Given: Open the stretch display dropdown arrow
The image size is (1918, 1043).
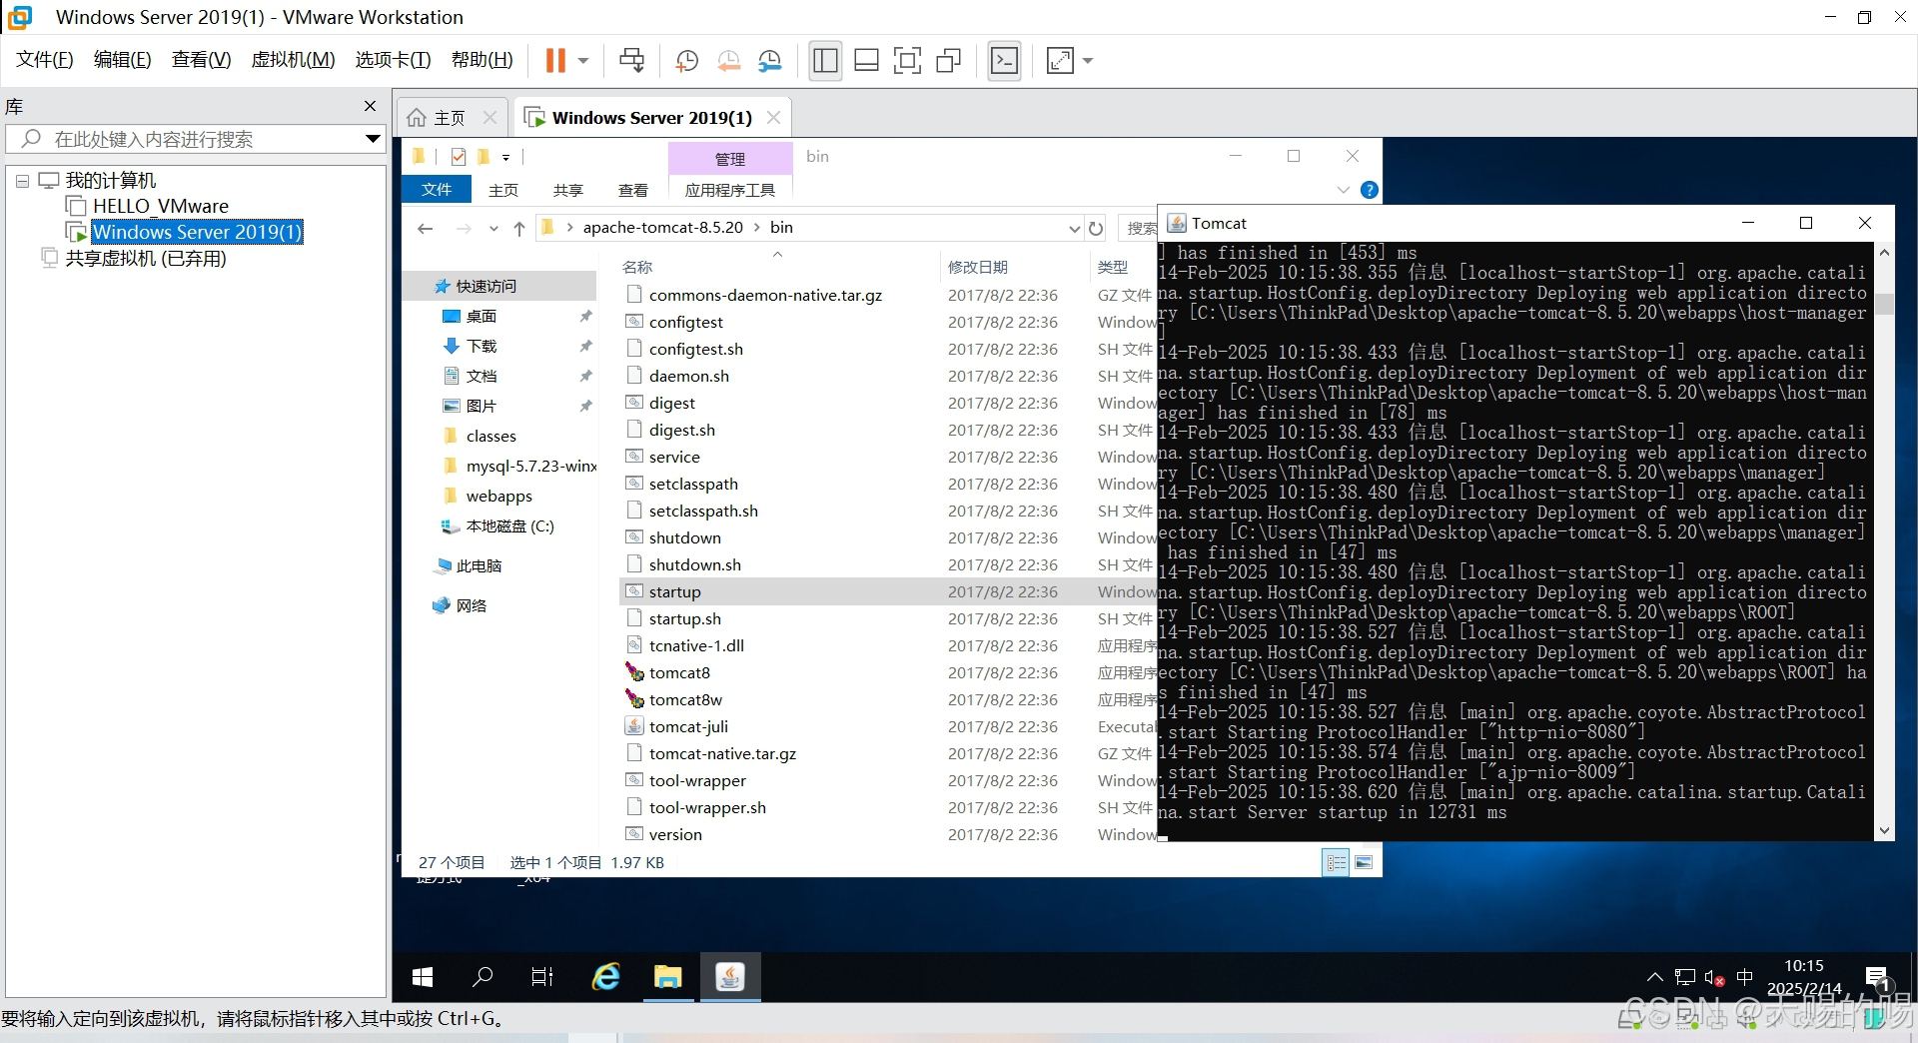Looking at the screenshot, I should (1088, 61).
